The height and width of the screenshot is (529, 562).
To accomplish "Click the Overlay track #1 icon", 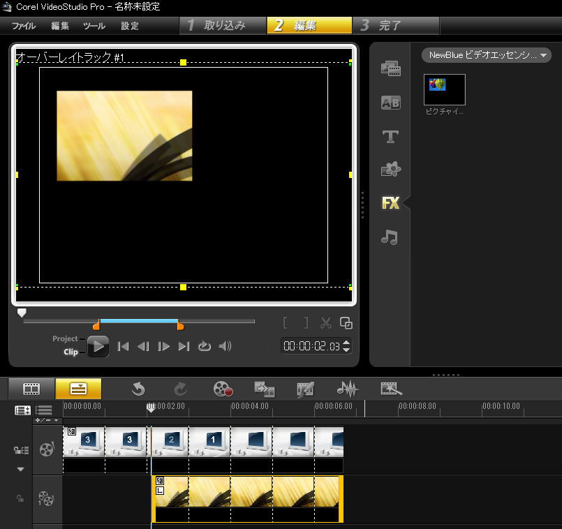I will (46, 498).
